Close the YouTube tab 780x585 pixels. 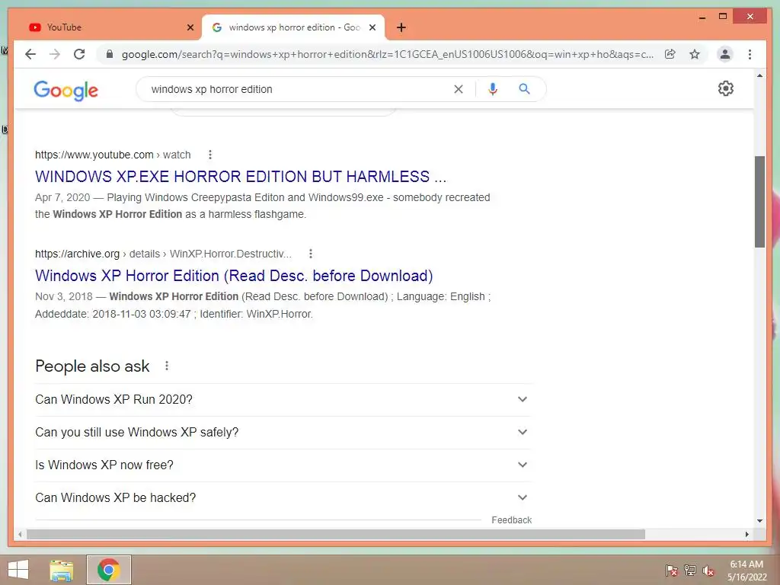coord(190,27)
